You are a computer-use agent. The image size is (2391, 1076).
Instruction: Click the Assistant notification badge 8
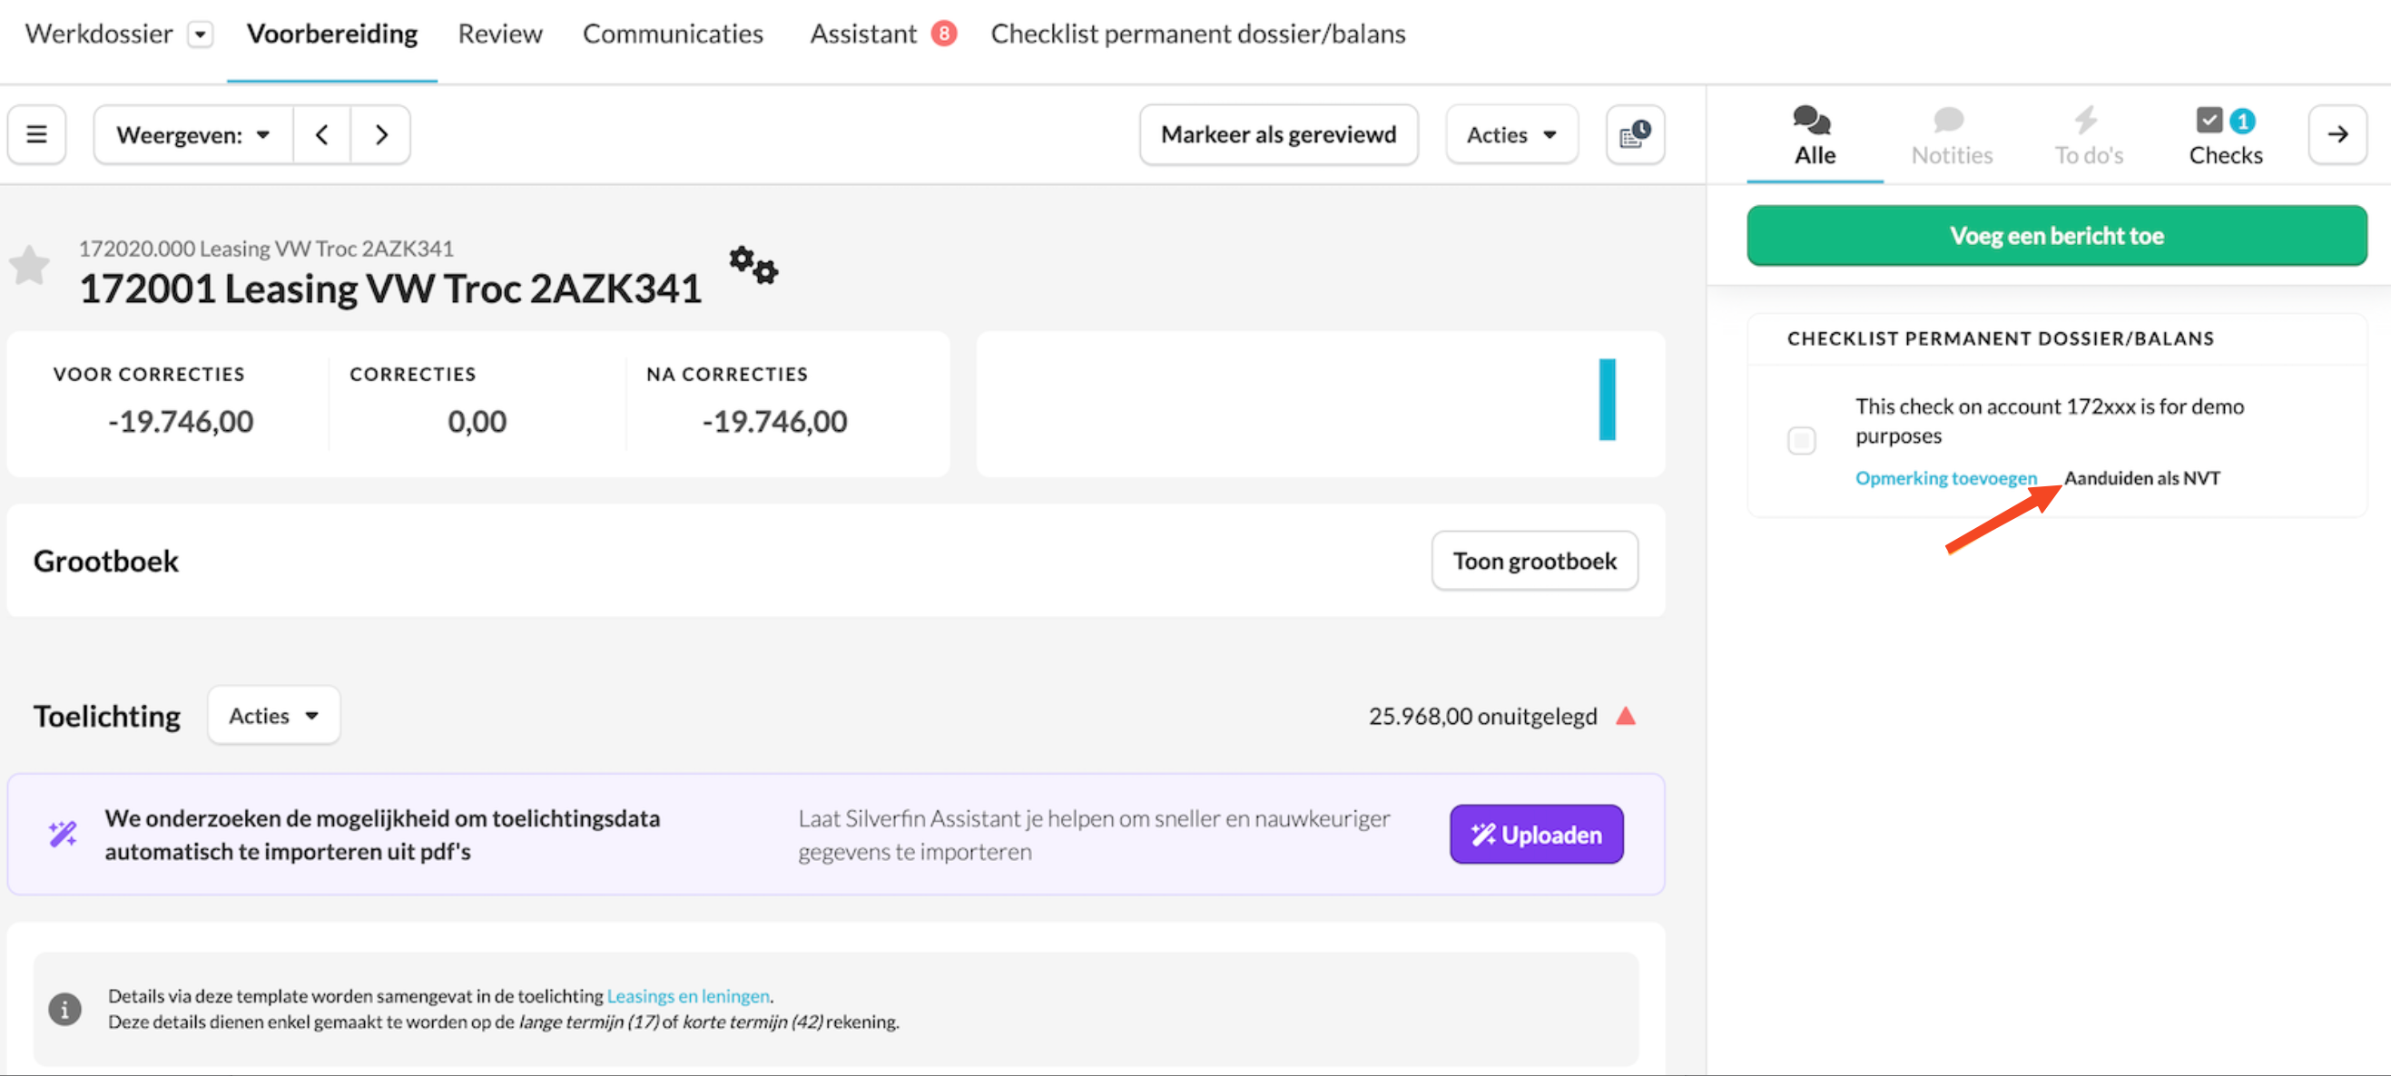943,34
